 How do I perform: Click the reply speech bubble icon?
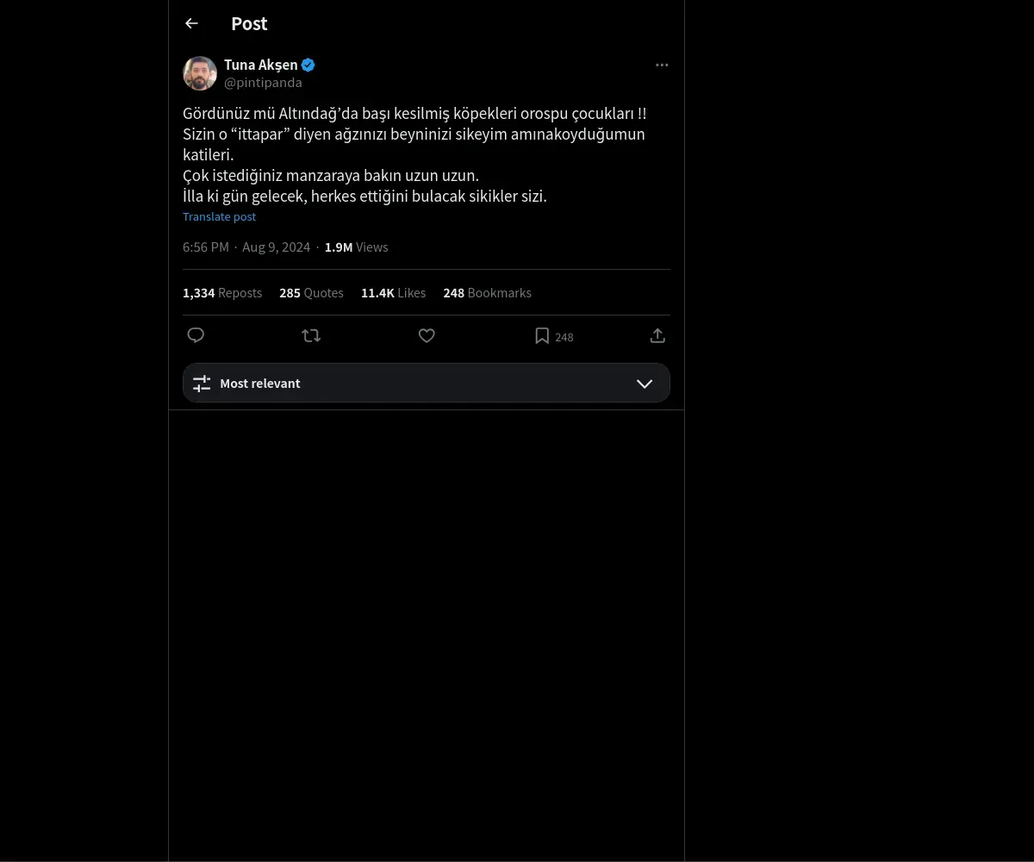(196, 335)
